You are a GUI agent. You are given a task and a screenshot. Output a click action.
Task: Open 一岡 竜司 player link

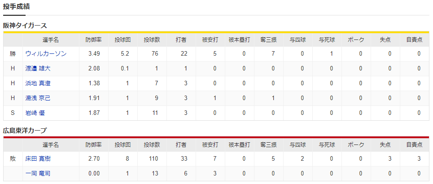38,174
